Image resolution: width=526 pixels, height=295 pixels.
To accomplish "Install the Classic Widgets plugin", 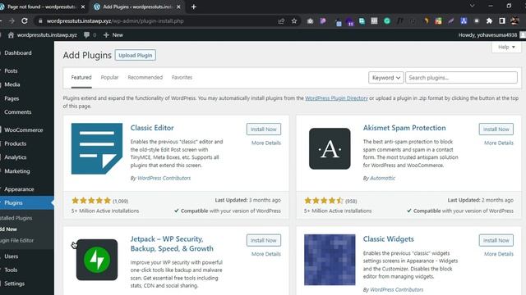I will 496,240.
